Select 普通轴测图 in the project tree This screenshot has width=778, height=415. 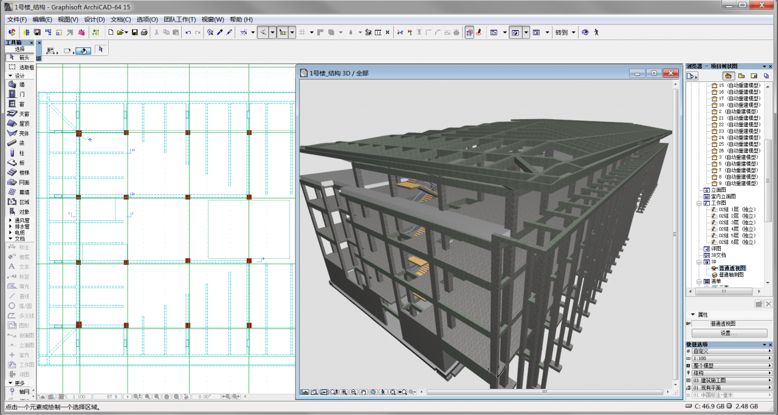coord(731,275)
